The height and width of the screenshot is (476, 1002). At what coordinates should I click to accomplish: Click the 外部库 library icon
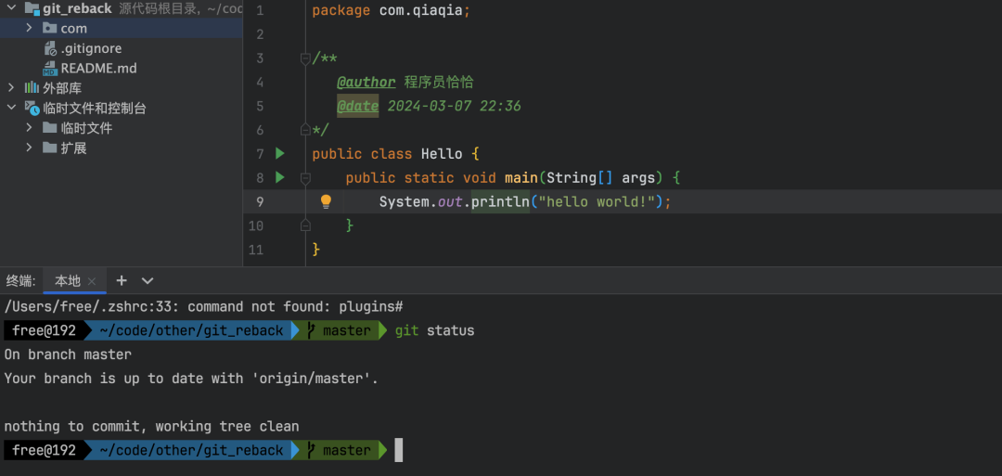pos(32,88)
